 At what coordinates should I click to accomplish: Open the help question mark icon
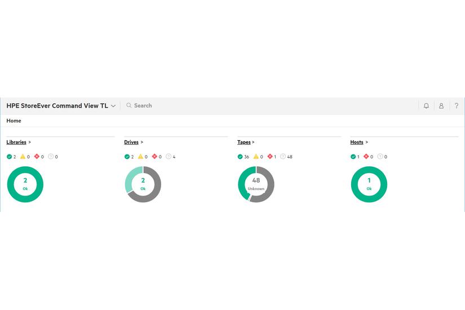tap(457, 105)
